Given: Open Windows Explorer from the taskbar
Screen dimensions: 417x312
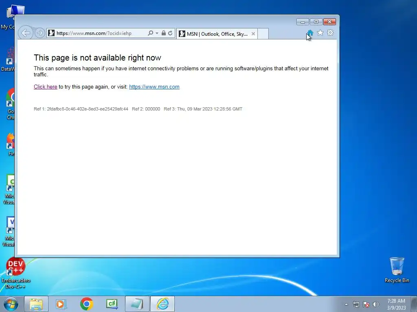Looking at the screenshot, I should click(36, 304).
